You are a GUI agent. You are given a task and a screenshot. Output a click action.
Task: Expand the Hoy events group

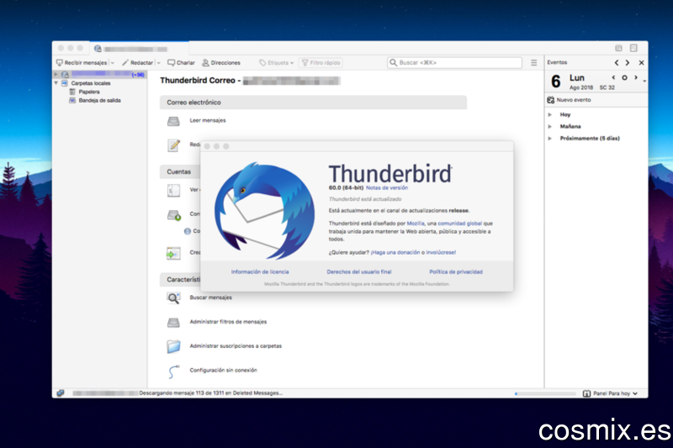click(x=550, y=114)
